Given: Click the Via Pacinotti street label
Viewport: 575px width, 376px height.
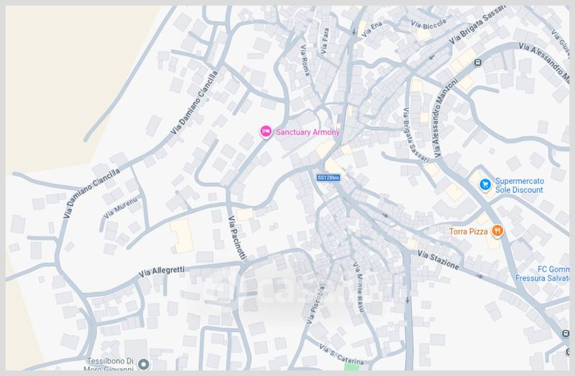Looking at the screenshot, I should [237, 238].
